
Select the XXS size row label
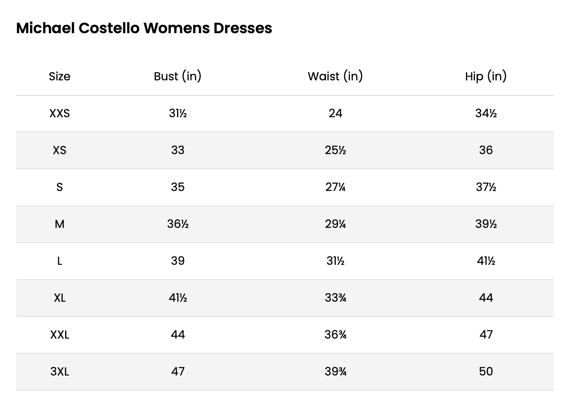pyautogui.click(x=59, y=114)
